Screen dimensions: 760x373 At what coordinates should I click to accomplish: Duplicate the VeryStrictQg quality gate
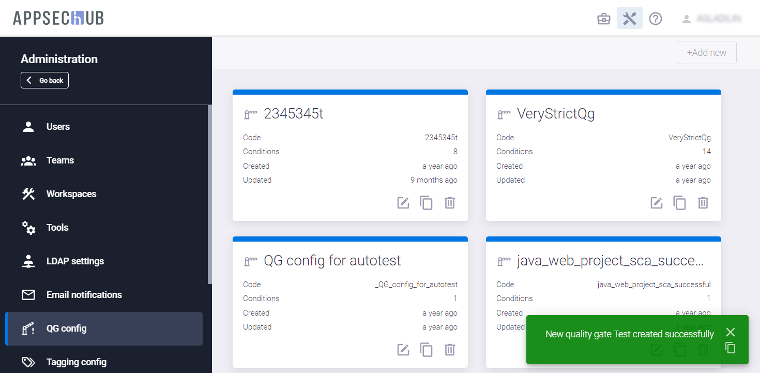[679, 203]
